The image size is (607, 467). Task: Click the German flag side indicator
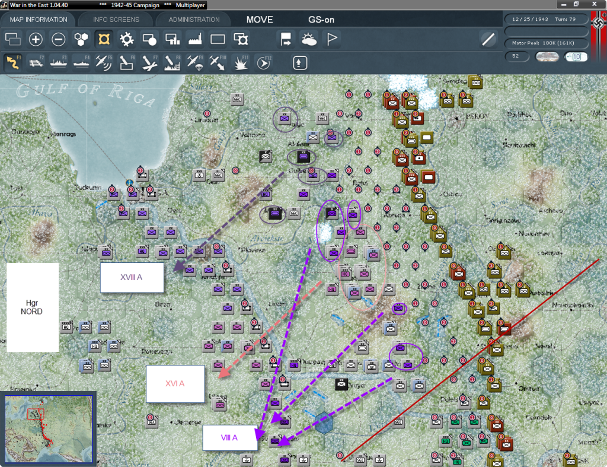tap(599, 36)
